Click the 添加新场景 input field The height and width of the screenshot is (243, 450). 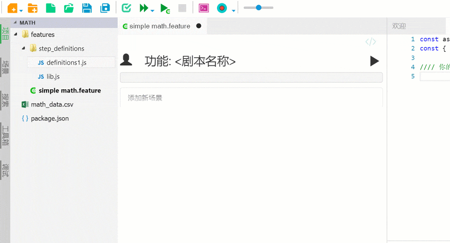click(x=251, y=98)
